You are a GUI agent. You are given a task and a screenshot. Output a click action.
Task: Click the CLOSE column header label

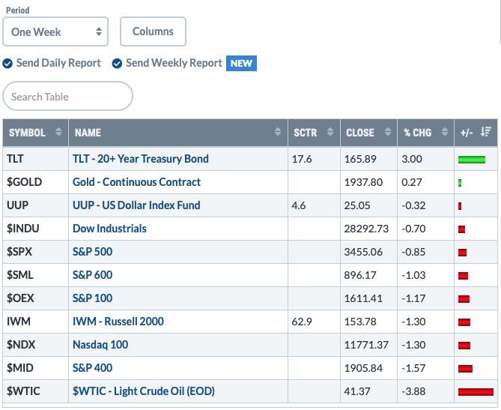tap(360, 133)
